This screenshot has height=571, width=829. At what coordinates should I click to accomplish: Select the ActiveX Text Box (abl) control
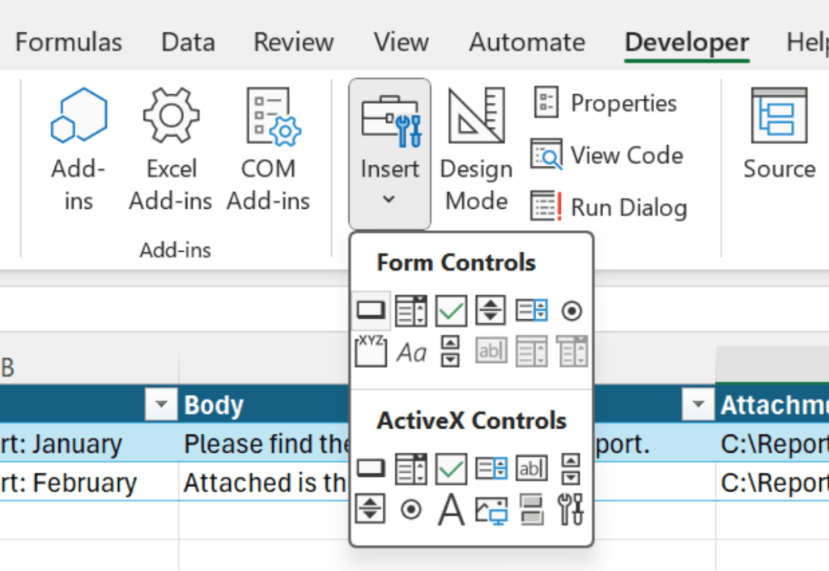(531, 468)
